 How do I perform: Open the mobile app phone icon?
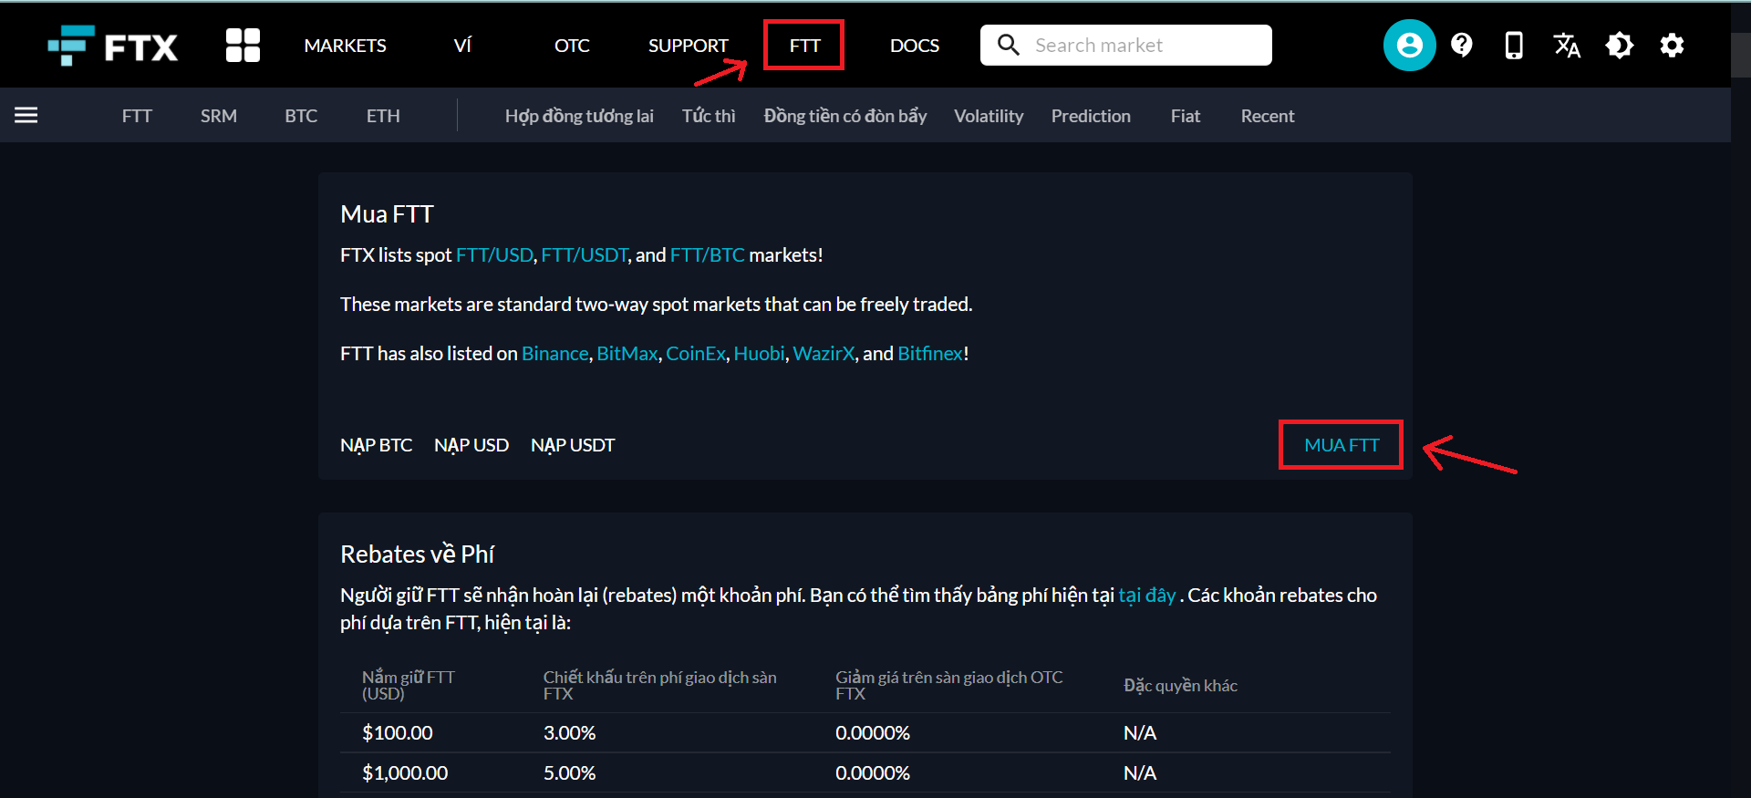click(x=1514, y=46)
